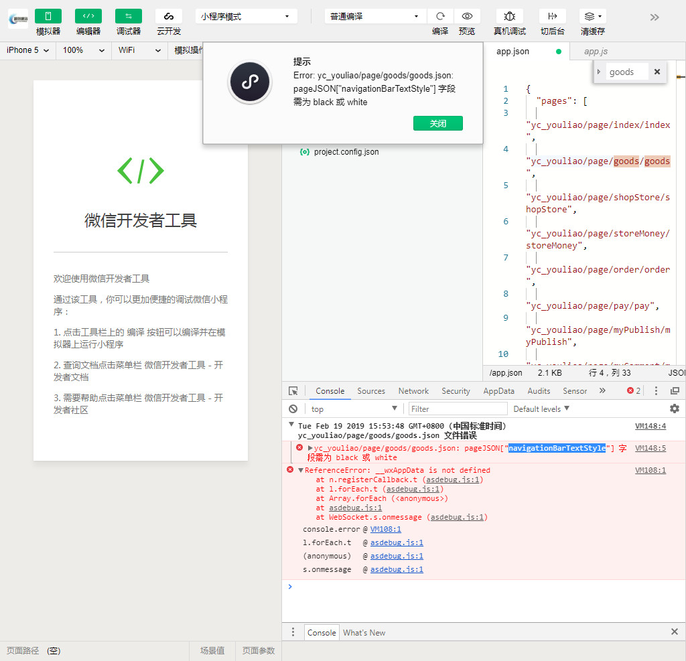
Task: Click the compile (编译) refresh icon
Action: 440,16
